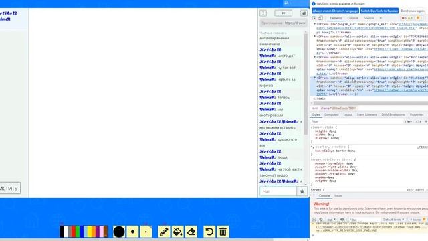Pick the white color swatch
Viewport: 428px width, 241px height.
(66, 232)
